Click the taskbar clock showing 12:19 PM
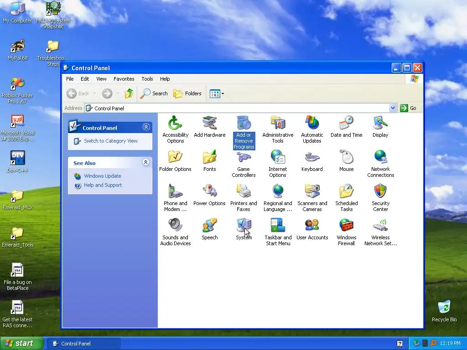The width and height of the screenshot is (467, 350). pyautogui.click(x=450, y=344)
